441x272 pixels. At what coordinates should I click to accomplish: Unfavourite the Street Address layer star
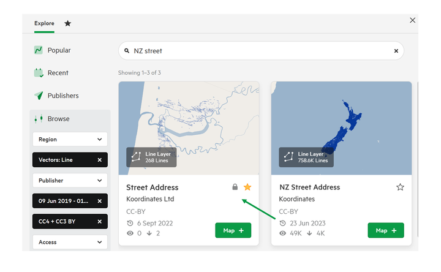247,187
